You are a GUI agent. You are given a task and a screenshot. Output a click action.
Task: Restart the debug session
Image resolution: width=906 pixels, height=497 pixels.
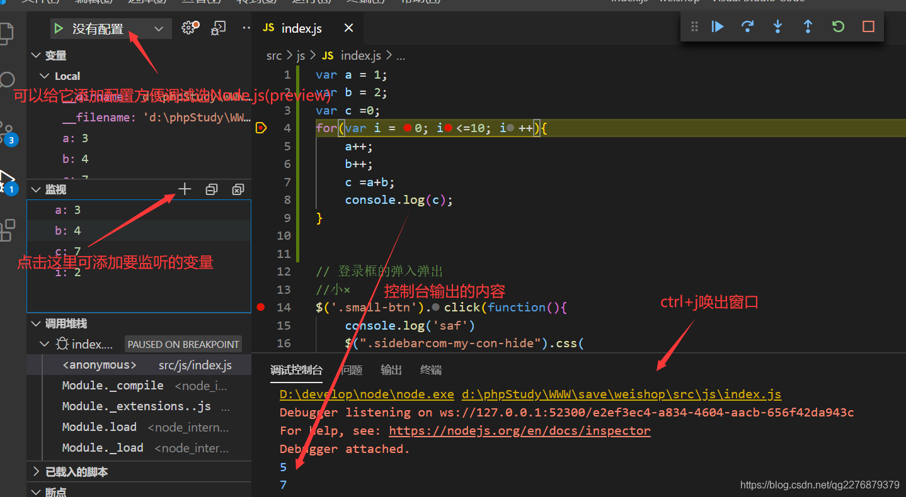pos(838,26)
